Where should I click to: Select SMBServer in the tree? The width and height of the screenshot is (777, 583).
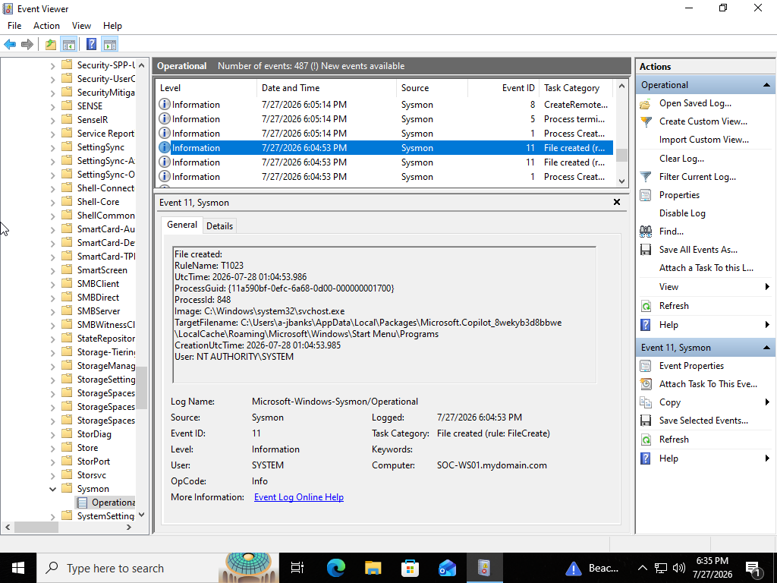[x=99, y=311]
